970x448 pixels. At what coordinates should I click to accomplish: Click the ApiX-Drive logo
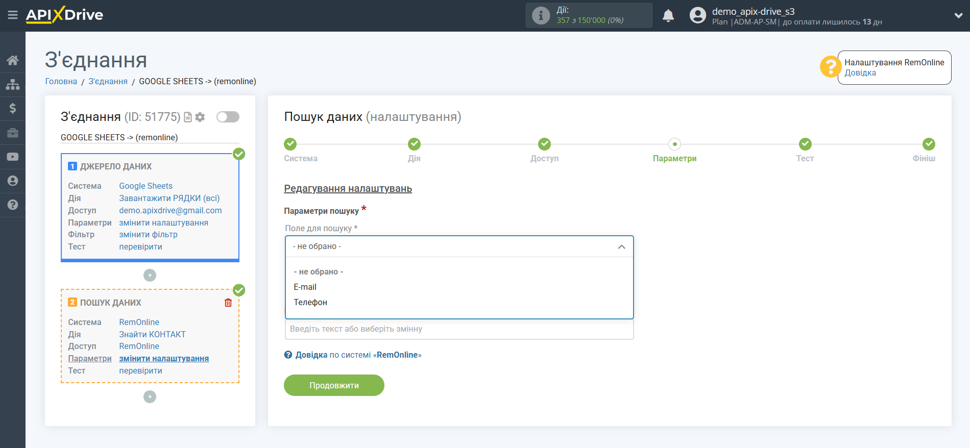(x=64, y=15)
